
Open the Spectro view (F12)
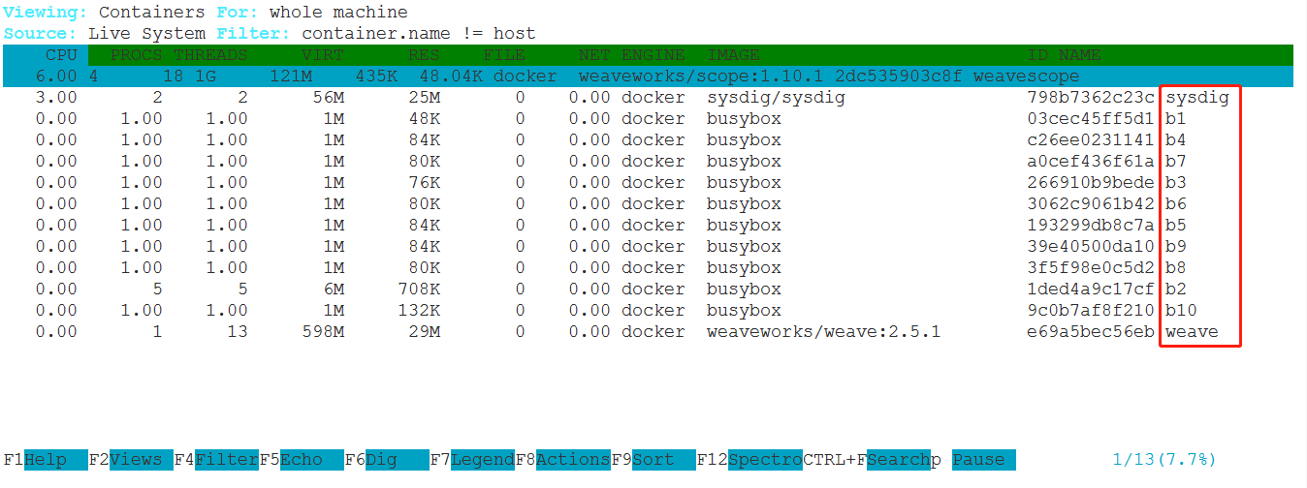tap(765, 459)
